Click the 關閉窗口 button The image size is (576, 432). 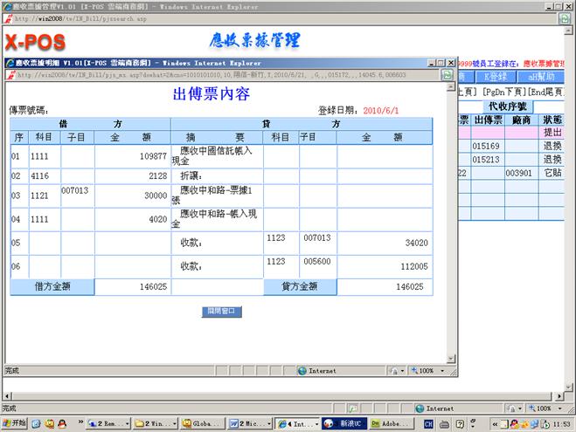pos(221,311)
